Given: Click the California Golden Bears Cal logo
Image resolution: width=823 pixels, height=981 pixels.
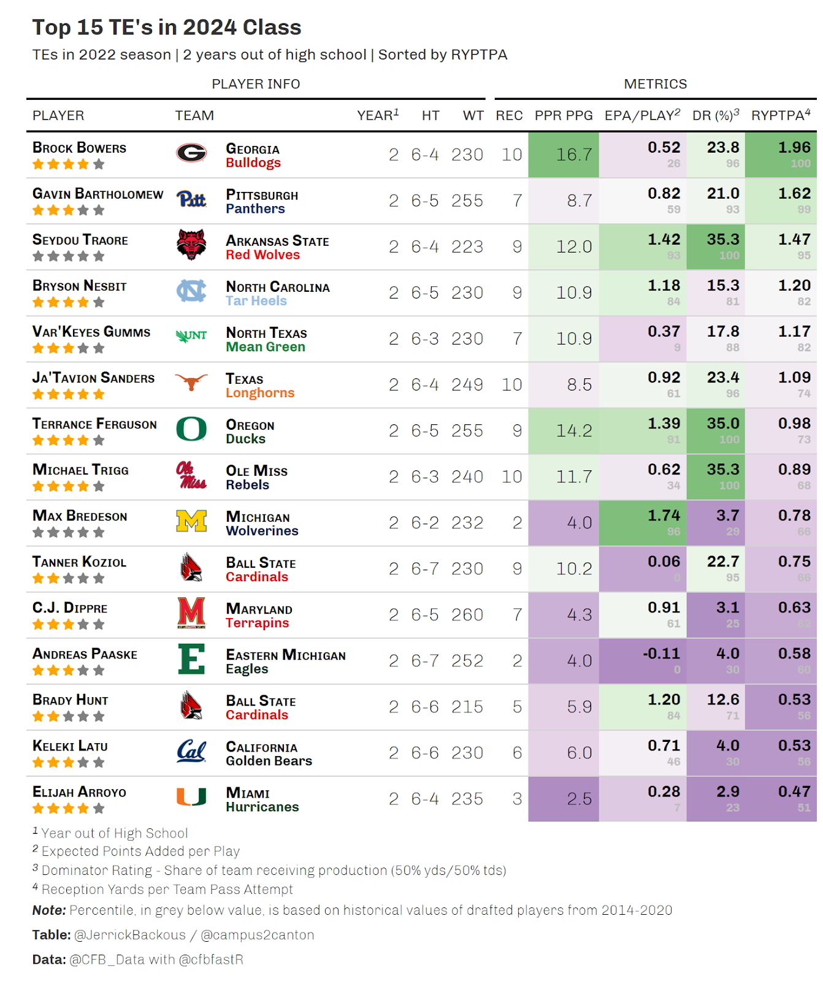Looking at the screenshot, I should click(x=191, y=750).
